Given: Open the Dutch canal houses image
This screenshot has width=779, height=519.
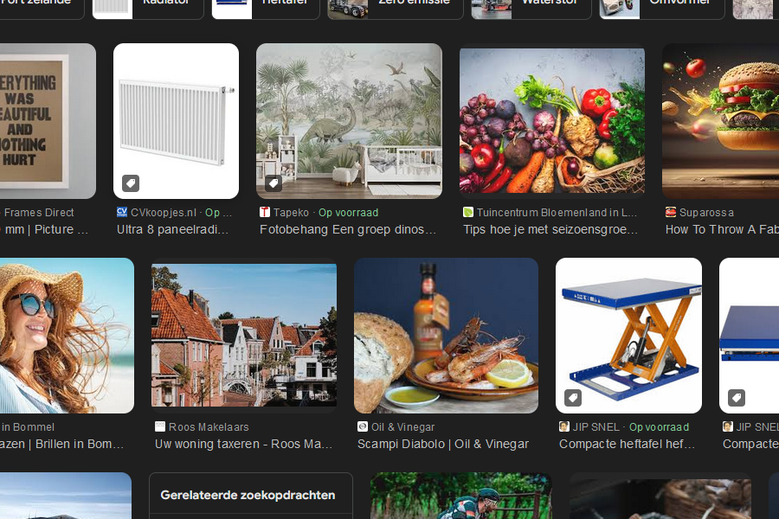Looking at the screenshot, I should [x=243, y=336].
